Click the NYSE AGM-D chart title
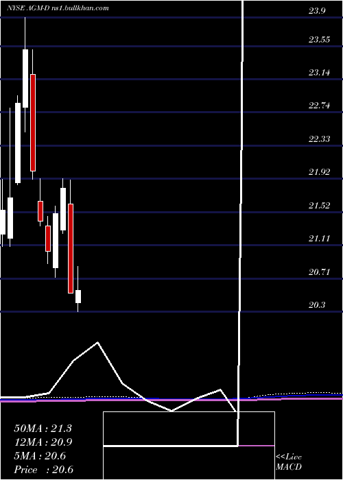This screenshot has width=343, height=480. (58, 8)
